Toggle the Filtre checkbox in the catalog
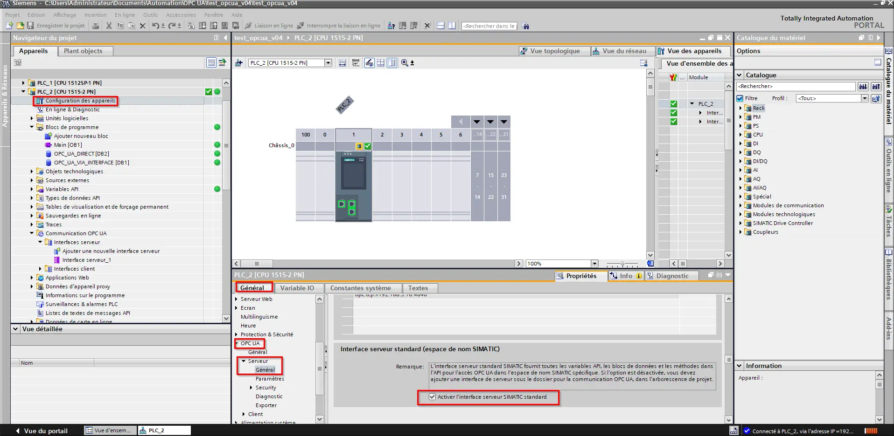 point(740,98)
